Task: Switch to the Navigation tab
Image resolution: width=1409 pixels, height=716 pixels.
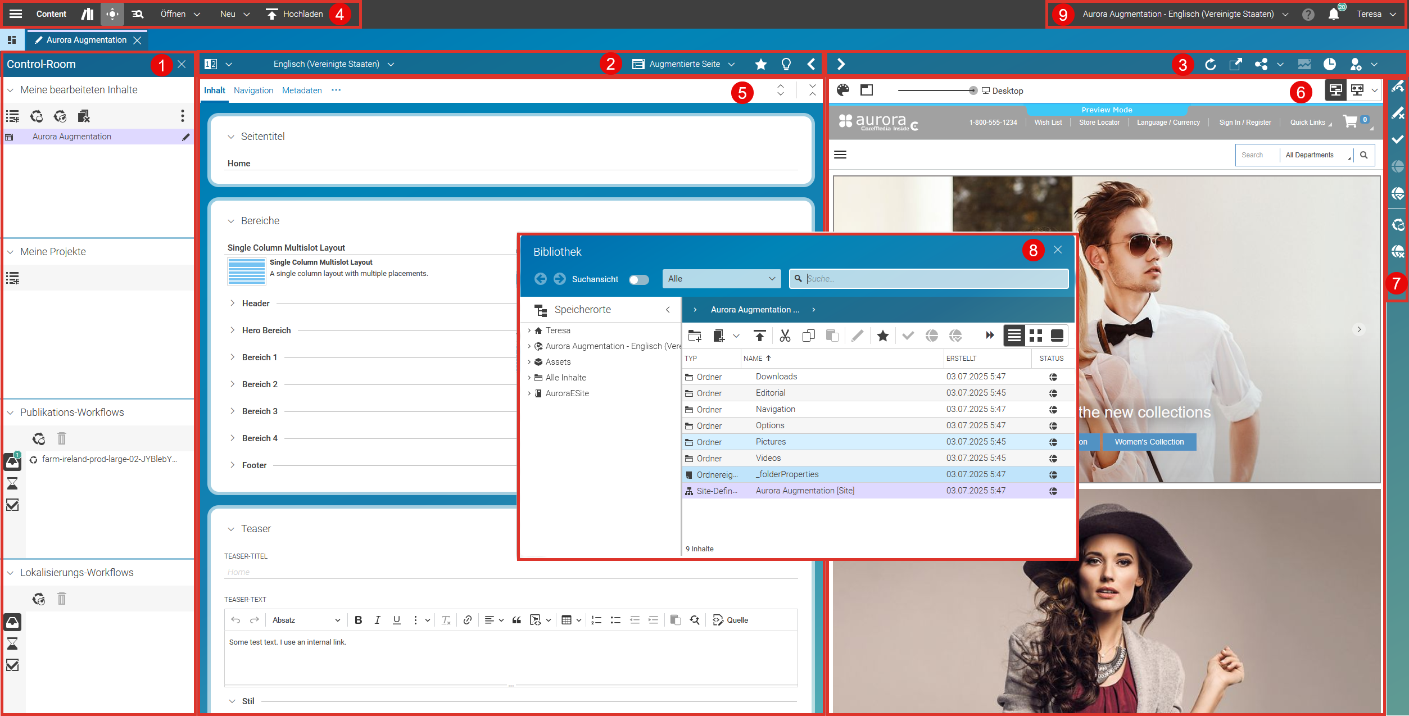Action: click(253, 90)
